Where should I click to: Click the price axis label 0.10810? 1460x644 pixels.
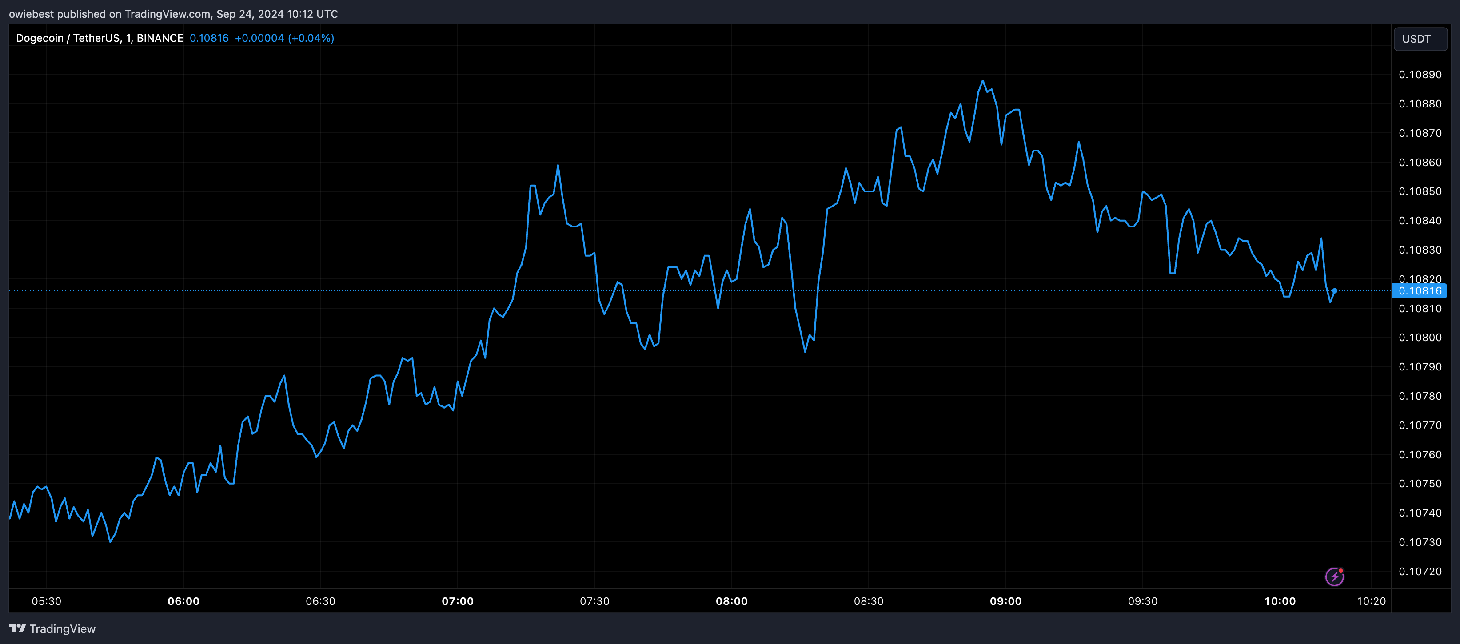[1420, 309]
